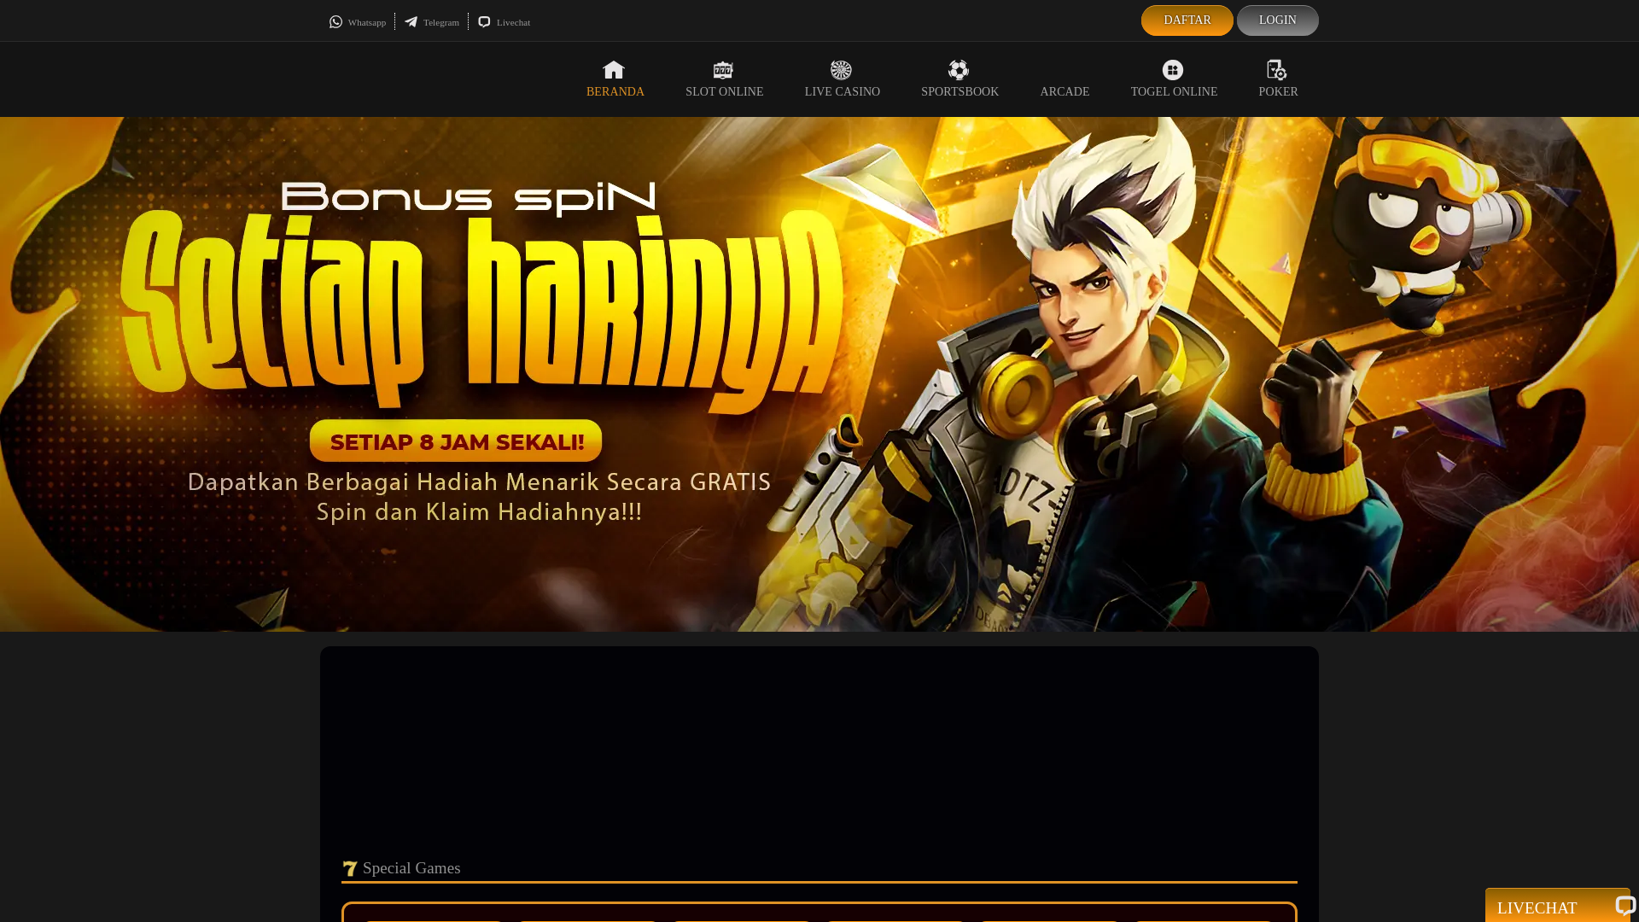
Task: Open the POKER menu
Action: [x=1279, y=79]
